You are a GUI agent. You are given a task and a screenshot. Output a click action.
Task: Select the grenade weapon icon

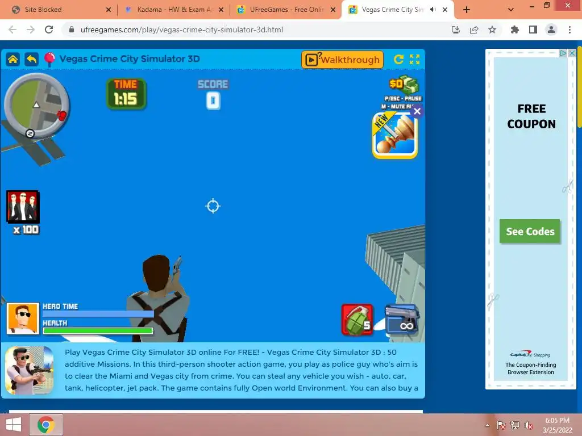tap(357, 320)
